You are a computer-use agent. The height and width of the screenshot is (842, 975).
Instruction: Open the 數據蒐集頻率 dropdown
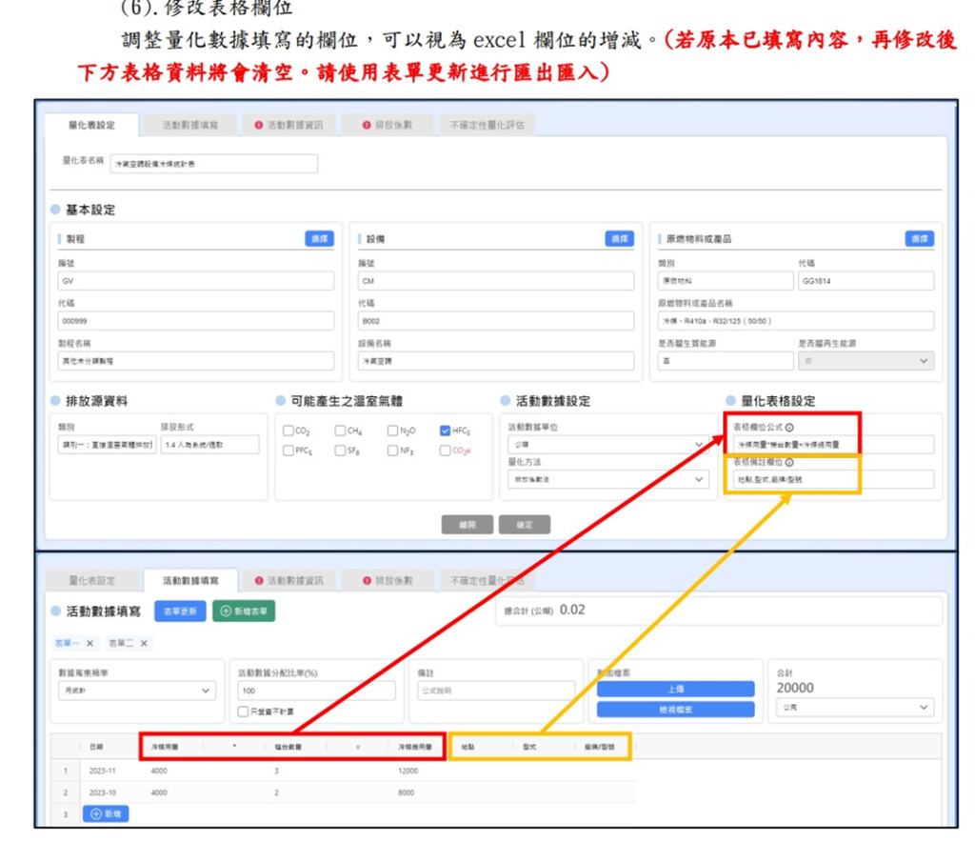[x=136, y=691]
